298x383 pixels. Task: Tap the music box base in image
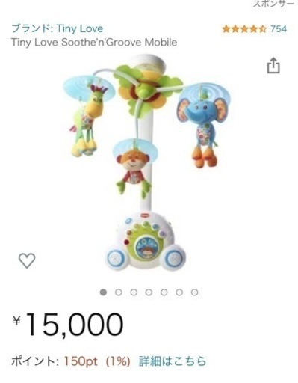[146, 241]
